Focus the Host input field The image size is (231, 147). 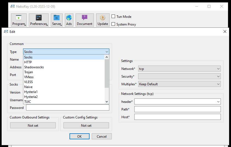click(x=177, y=117)
